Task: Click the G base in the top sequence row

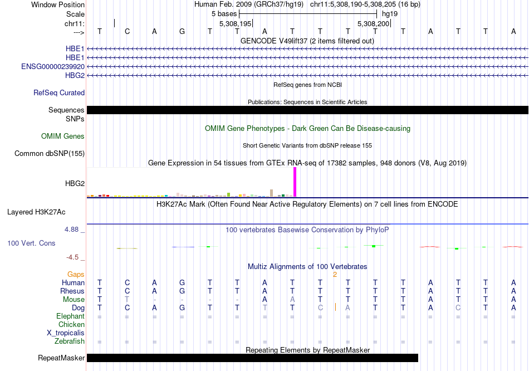Action: 182,31
